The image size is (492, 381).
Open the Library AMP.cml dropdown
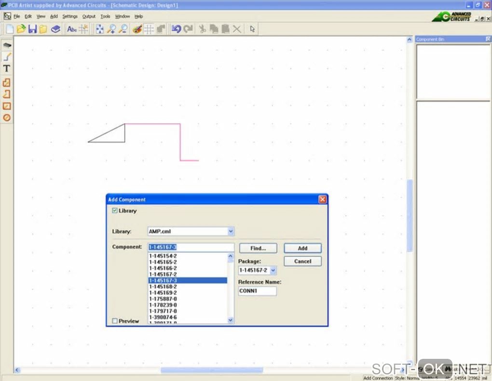tap(231, 232)
